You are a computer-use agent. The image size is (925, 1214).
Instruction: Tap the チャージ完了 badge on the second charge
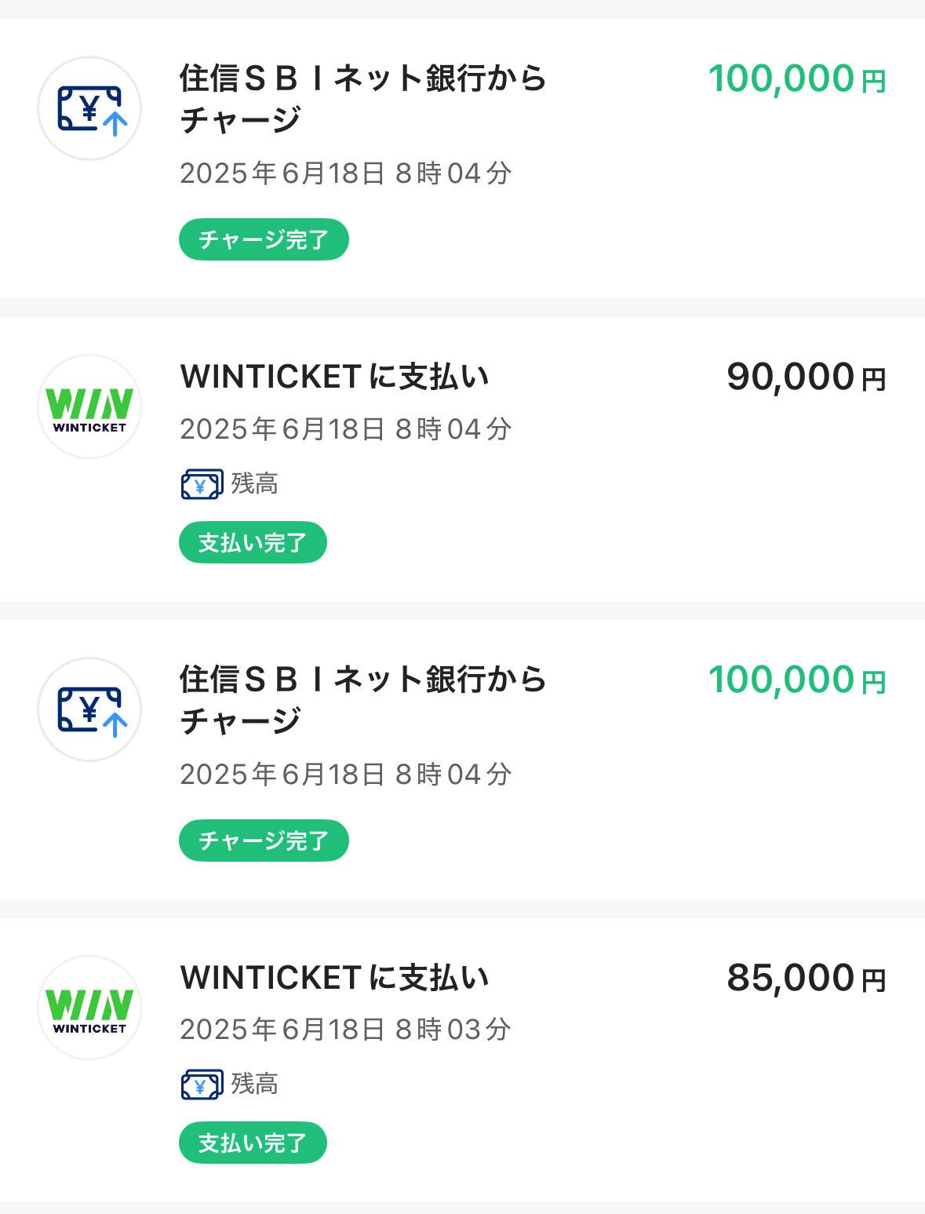(264, 840)
